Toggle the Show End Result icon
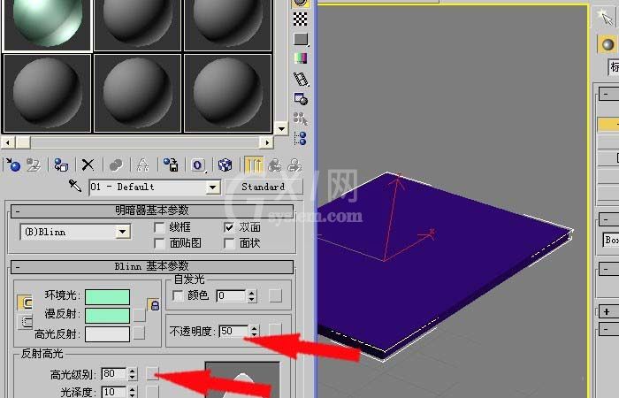 click(x=254, y=165)
